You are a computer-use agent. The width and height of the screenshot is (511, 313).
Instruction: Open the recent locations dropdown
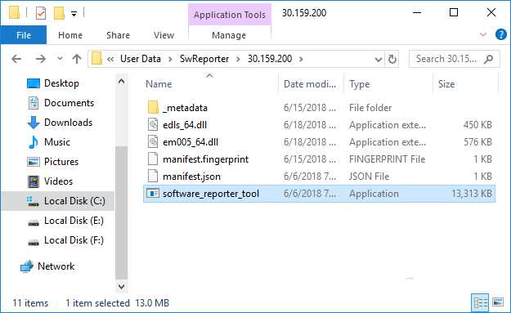pyautogui.click(x=60, y=59)
